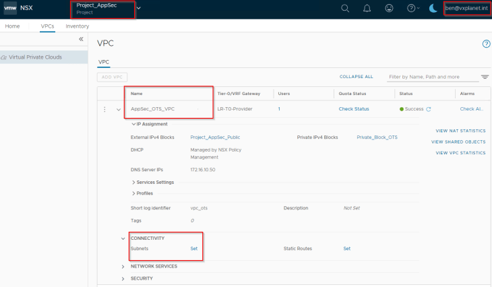
Task: Open Project_AppSec_Public external block link
Action: [215, 137]
